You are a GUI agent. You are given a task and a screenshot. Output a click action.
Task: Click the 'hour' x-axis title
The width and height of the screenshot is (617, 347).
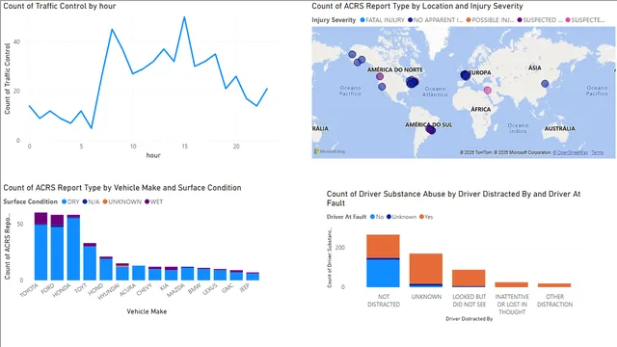153,155
